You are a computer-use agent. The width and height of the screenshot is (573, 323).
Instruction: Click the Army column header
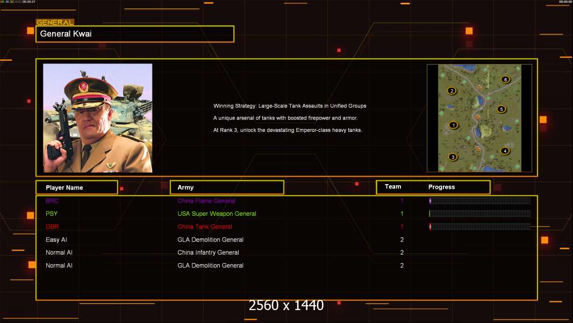coord(227,187)
